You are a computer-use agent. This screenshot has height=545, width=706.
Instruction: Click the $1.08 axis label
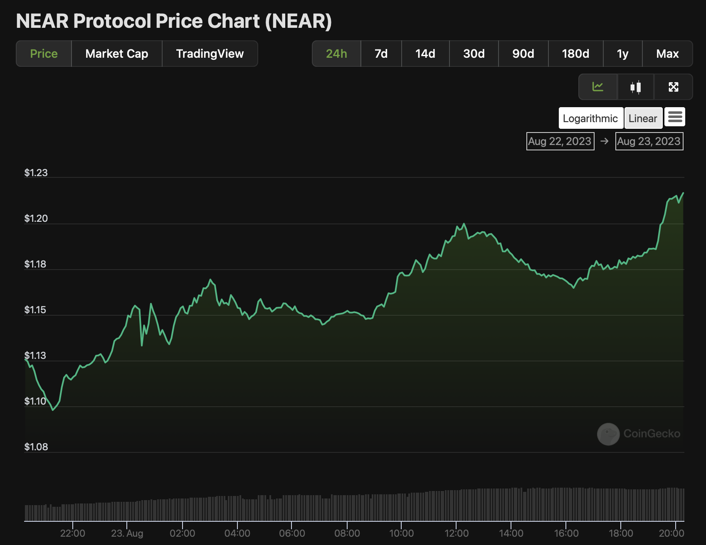point(36,447)
